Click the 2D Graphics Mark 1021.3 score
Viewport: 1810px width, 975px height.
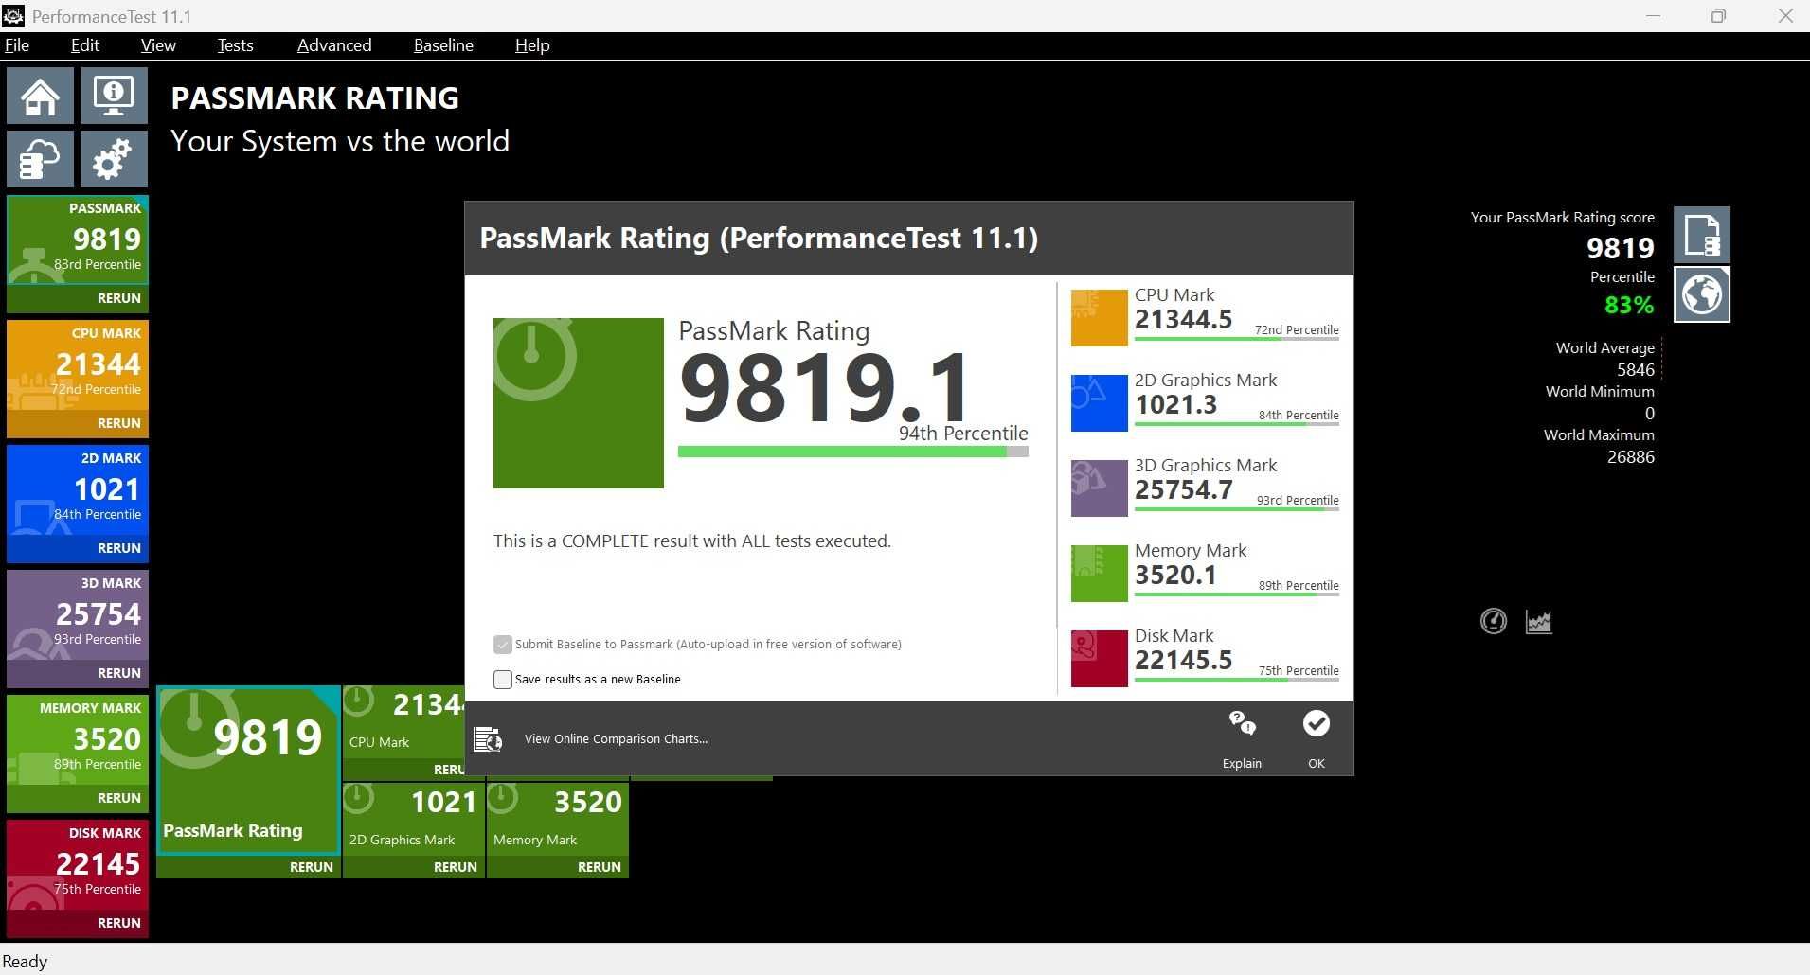(x=1175, y=405)
